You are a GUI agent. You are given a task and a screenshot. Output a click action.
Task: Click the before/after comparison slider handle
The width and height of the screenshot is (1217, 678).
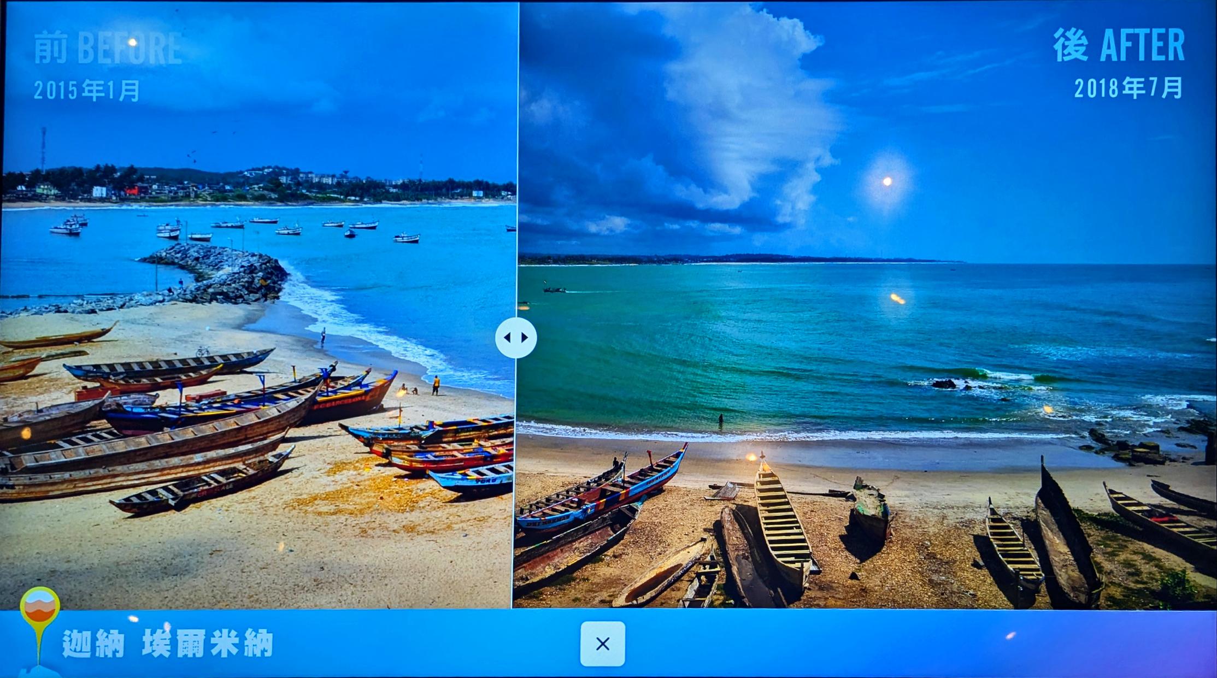point(516,338)
